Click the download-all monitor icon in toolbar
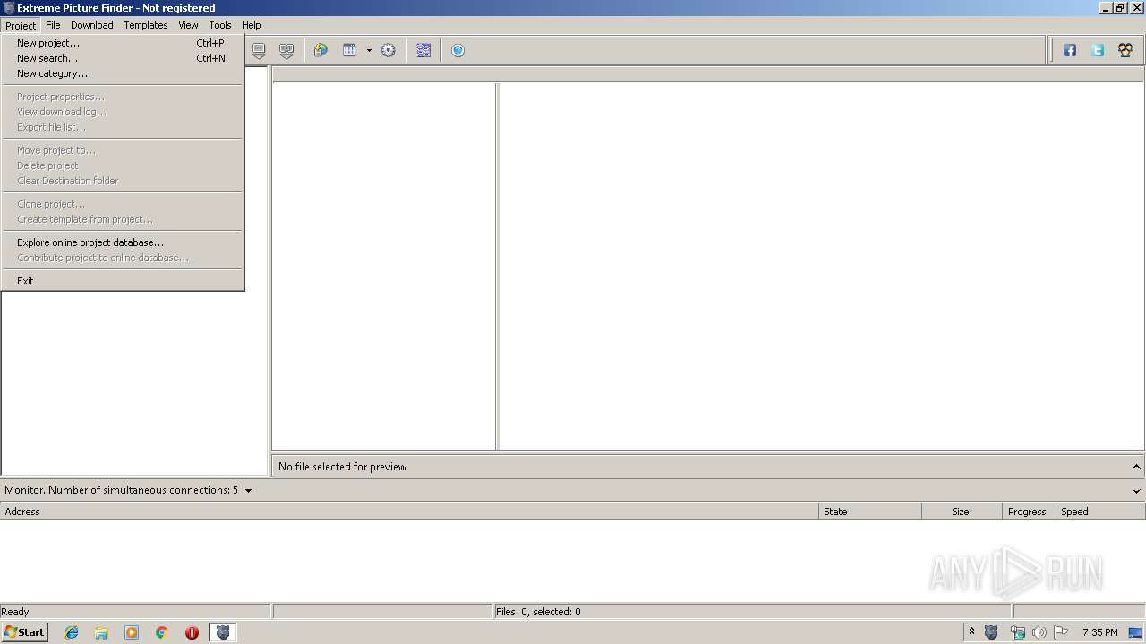 (286, 51)
